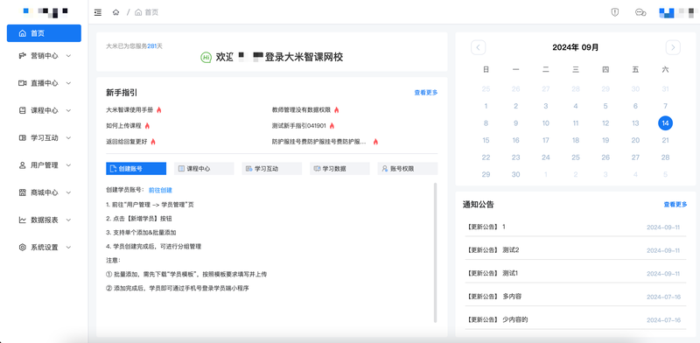Expand the 系统设置 menu chevron
This screenshot has height=343, width=700.
tap(68, 247)
